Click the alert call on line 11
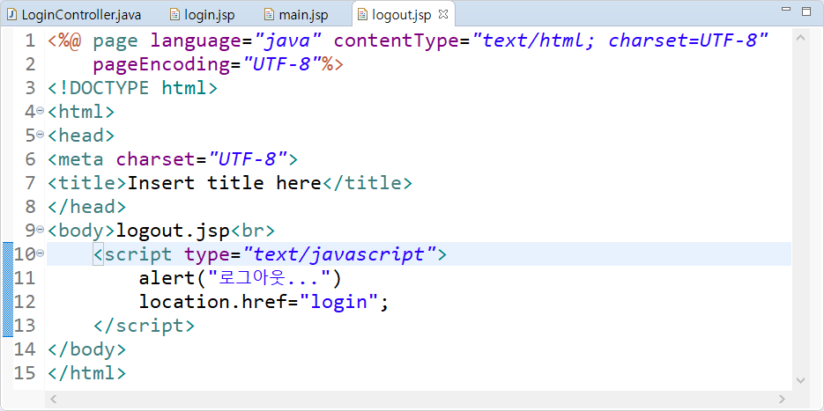Viewport: 824px width, 411px height. coord(241,278)
